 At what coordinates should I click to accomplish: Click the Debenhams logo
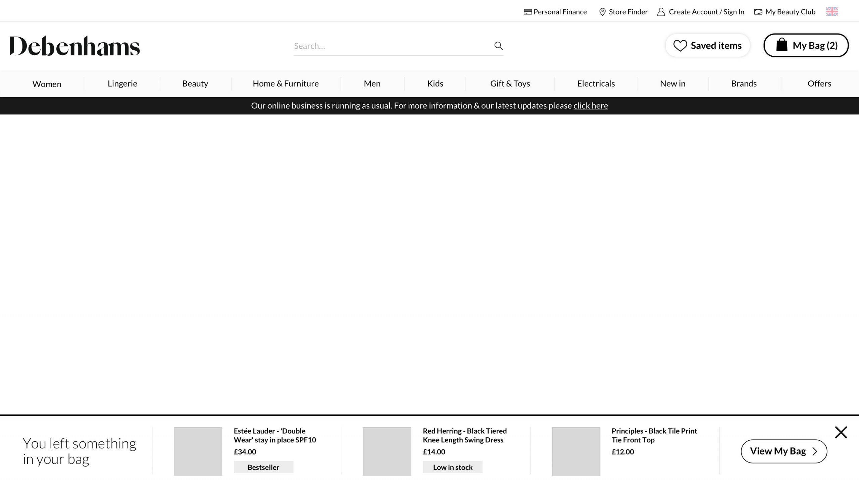pos(74,46)
